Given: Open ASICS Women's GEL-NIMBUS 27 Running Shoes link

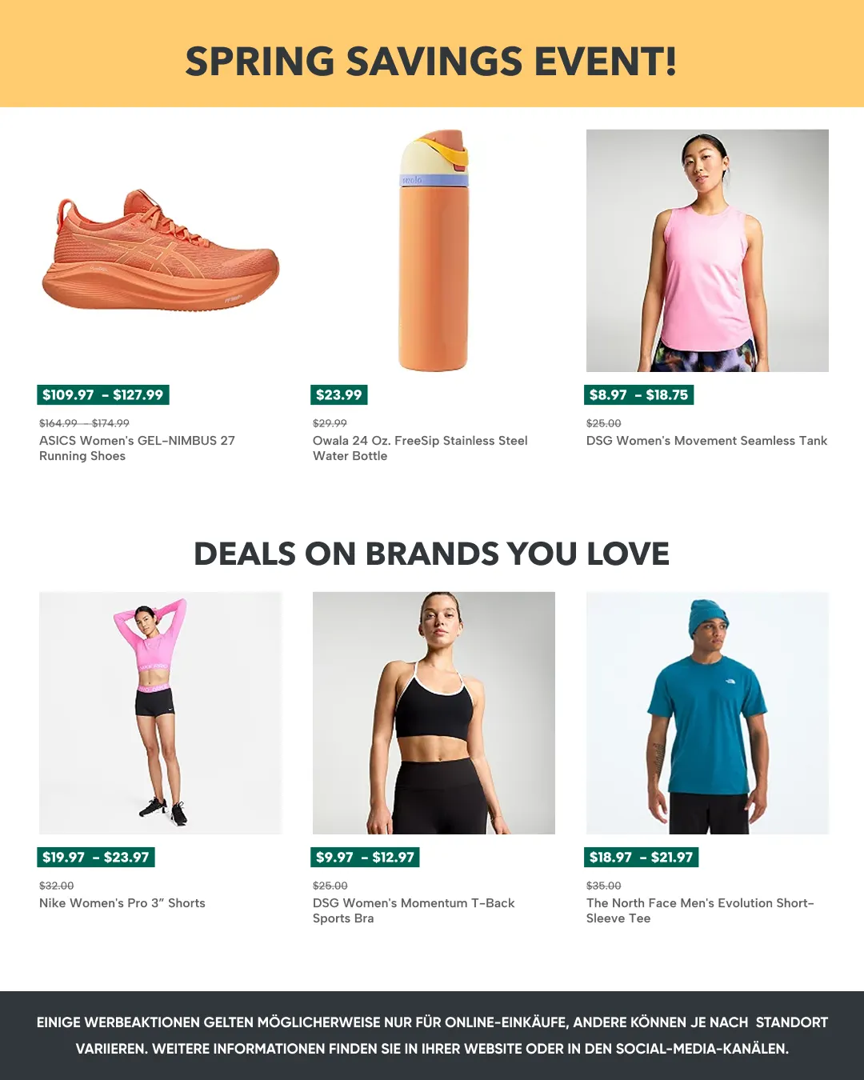Looking at the screenshot, I should pos(137,448).
